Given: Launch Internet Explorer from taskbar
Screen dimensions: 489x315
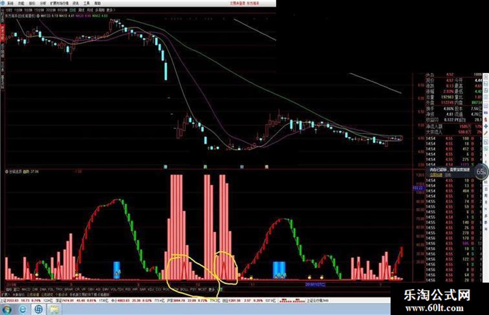Looking at the screenshot, I should [23, 309].
